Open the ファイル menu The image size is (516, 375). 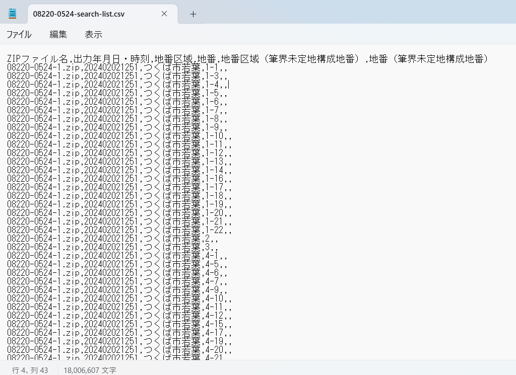(19, 35)
